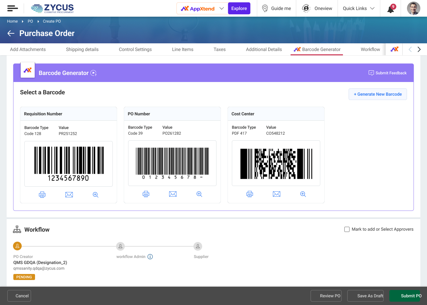Switch to the Add Attachments tab
Screen dimensions: 427x305
28,49
